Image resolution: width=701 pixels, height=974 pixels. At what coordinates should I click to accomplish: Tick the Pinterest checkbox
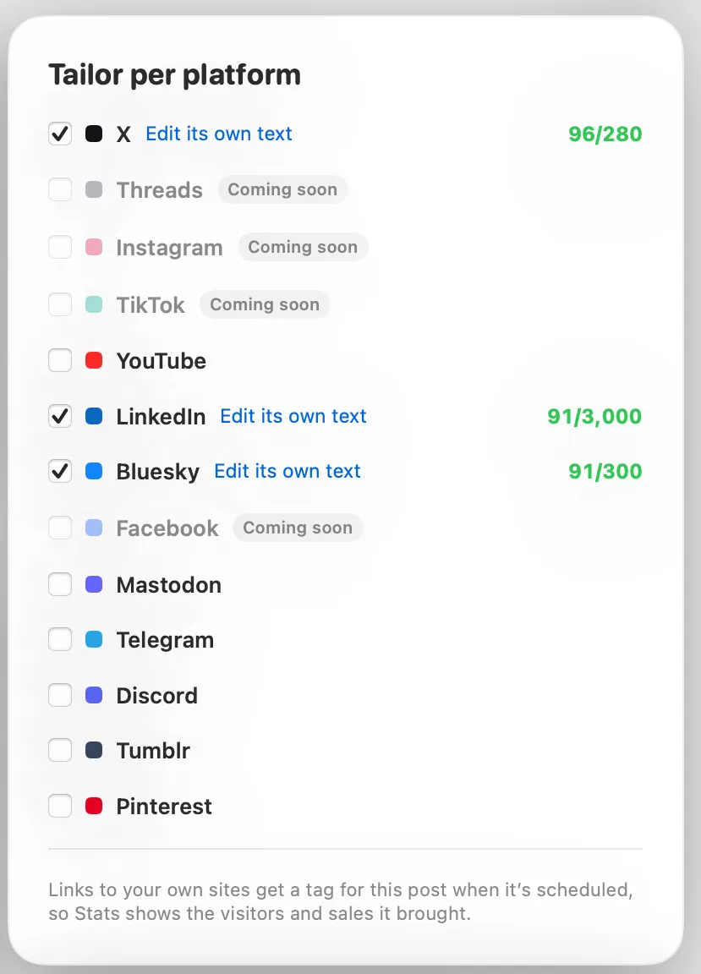tap(60, 807)
